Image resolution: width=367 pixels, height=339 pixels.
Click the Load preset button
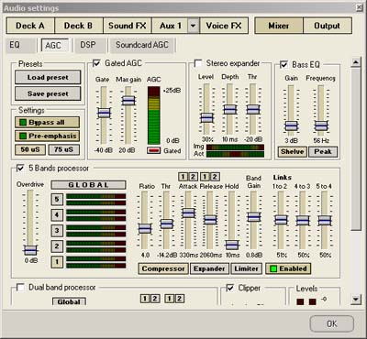pyautogui.click(x=48, y=77)
